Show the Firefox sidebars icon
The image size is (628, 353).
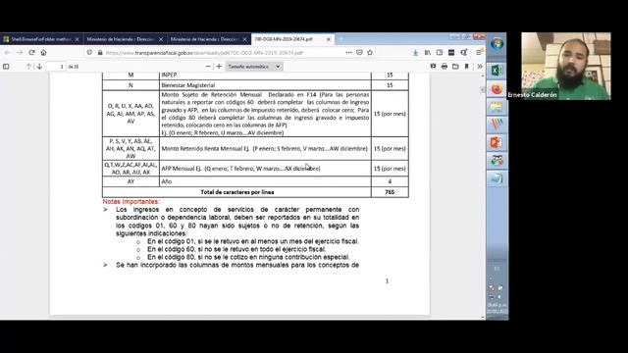(440, 52)
